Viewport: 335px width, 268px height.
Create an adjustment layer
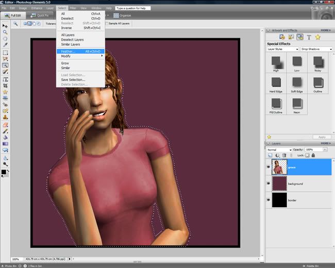click(277, 155)
